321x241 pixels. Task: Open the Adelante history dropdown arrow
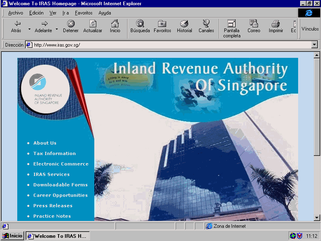(57, 29)
